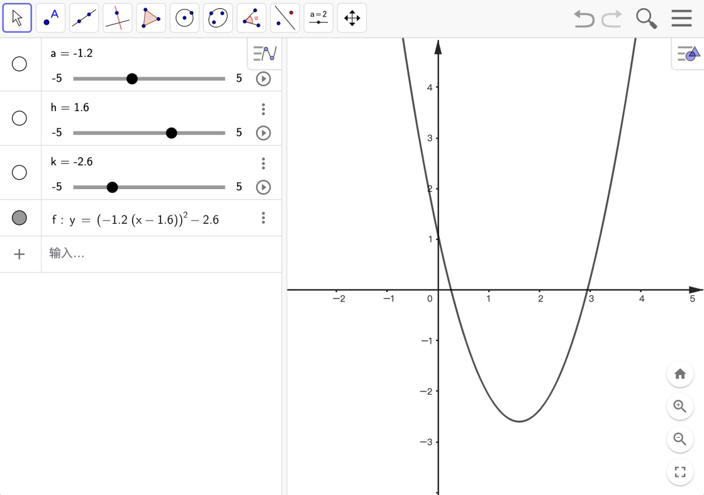Select the Move arrow tool

click(17, 18)
